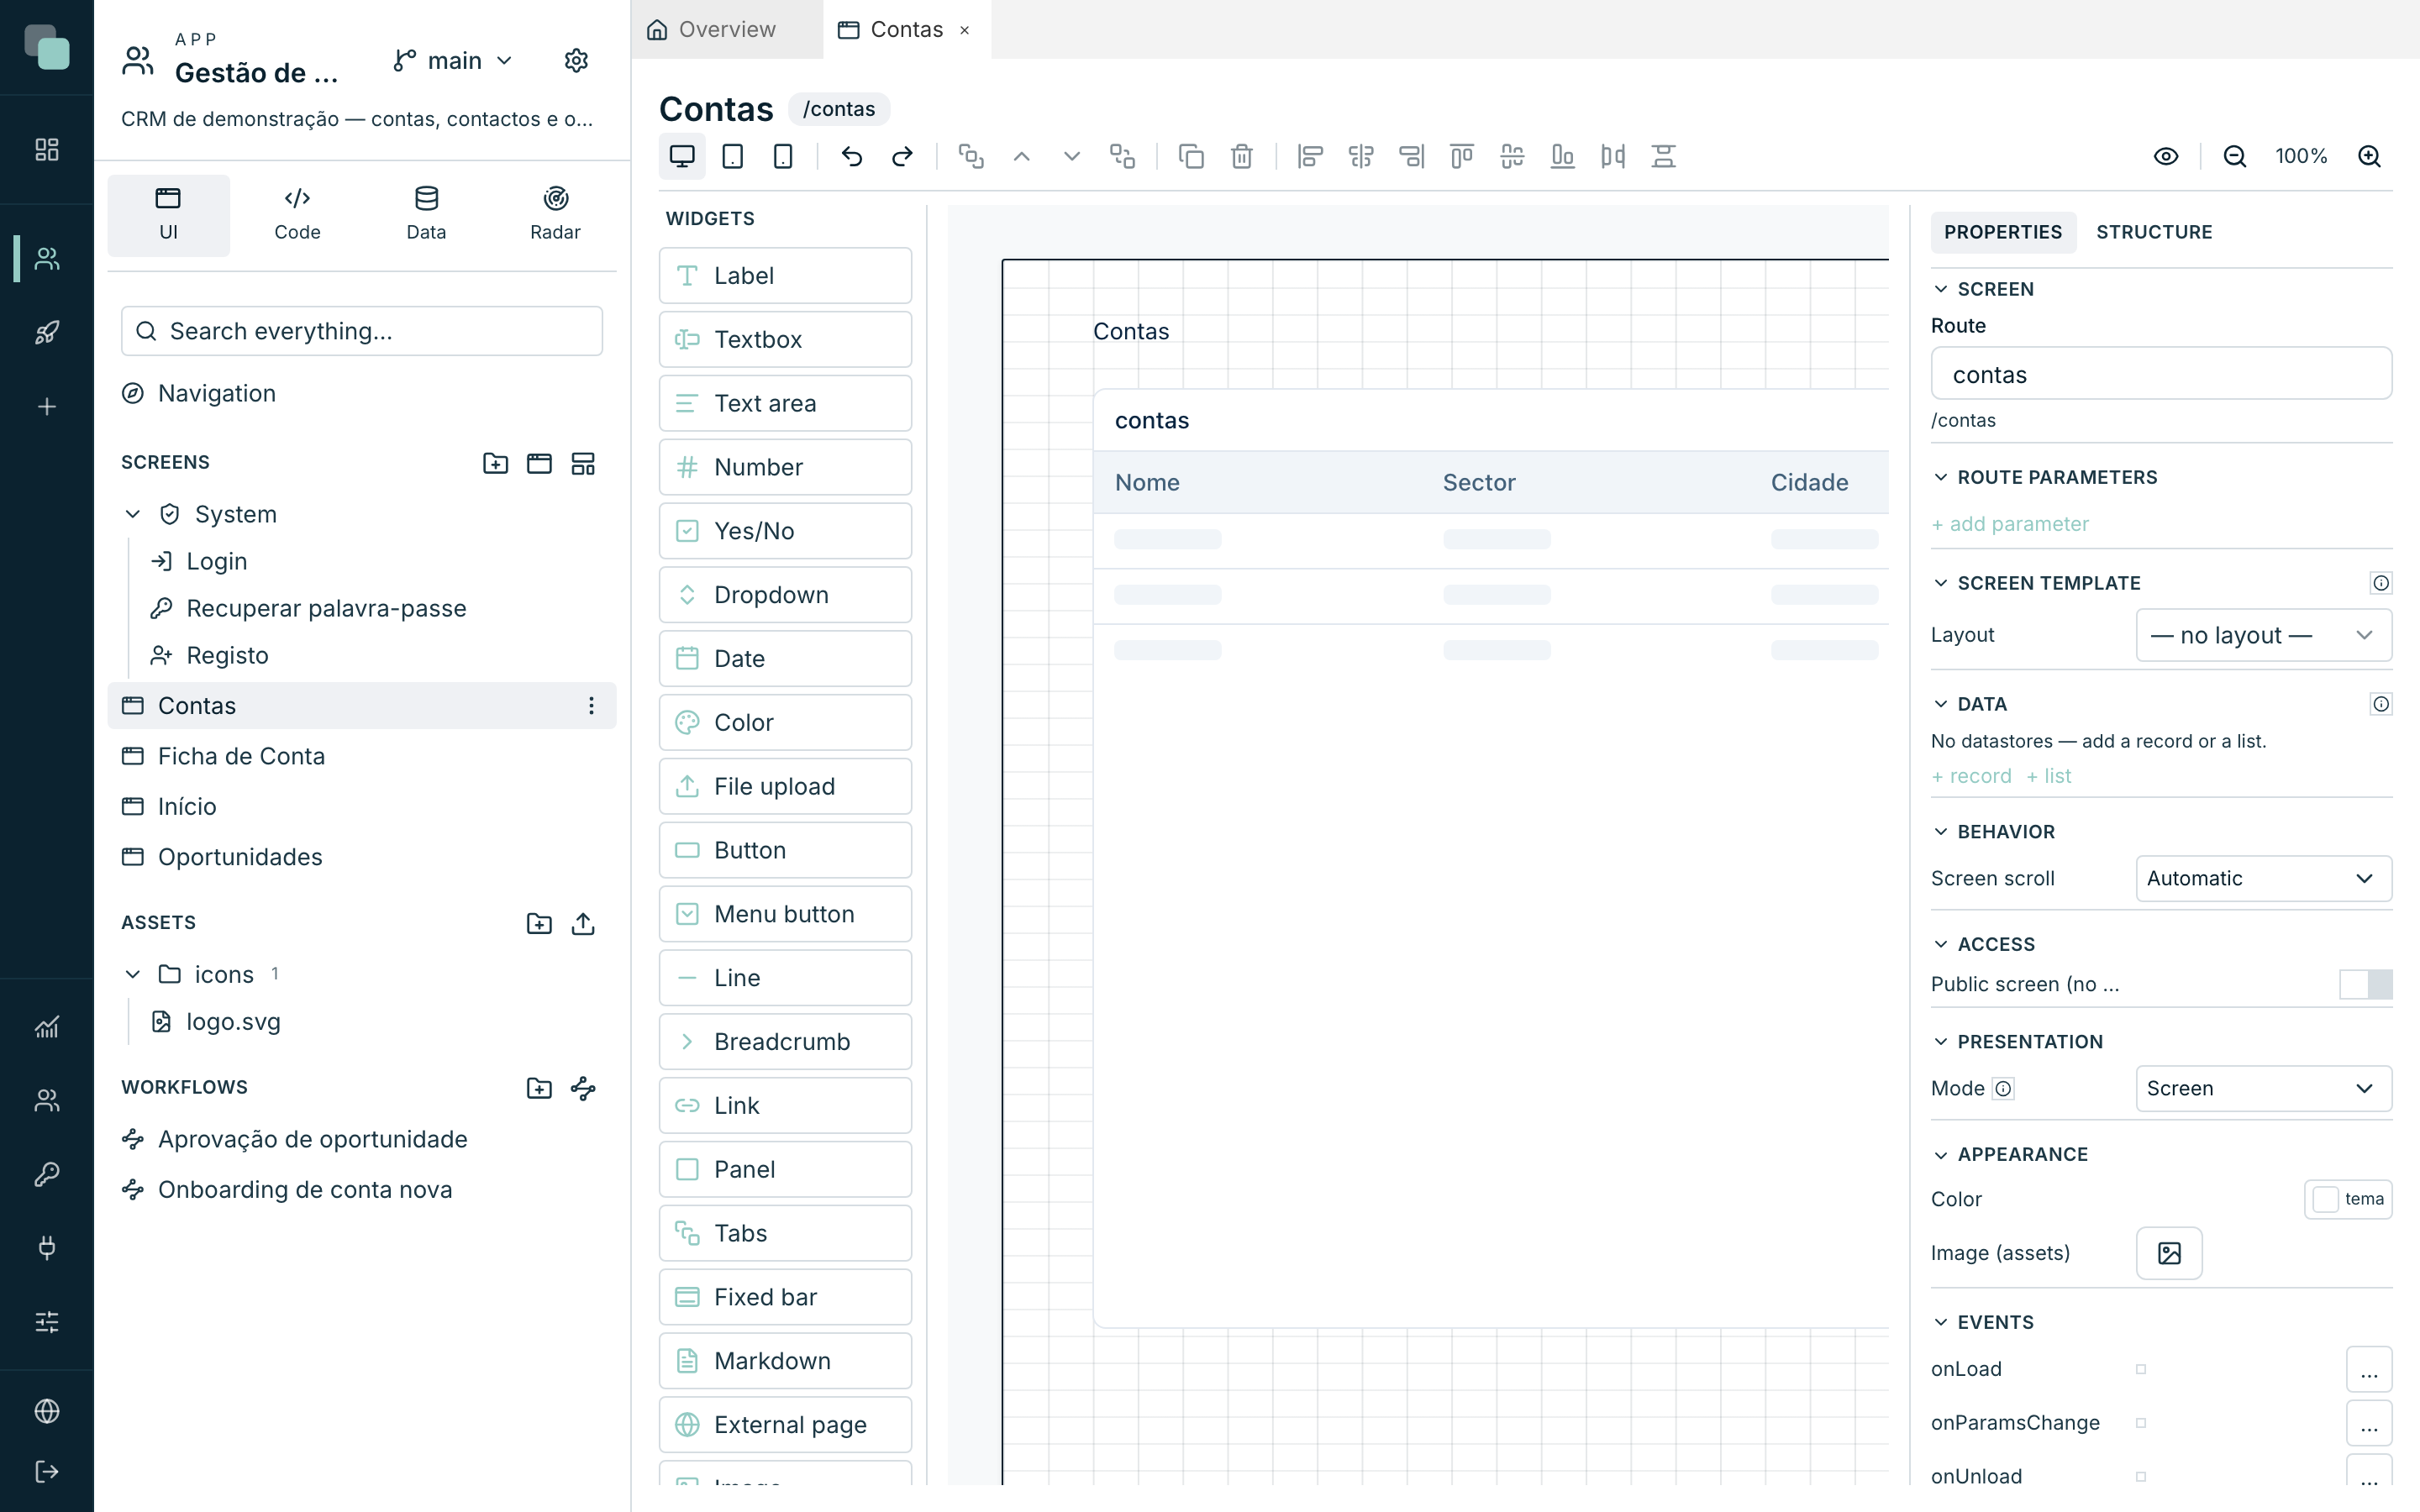Image resolution: width=2420 pixels, height=1512 pixels.
Task: Collapse the BEHAVIOR section
Action: [1941, 832]
